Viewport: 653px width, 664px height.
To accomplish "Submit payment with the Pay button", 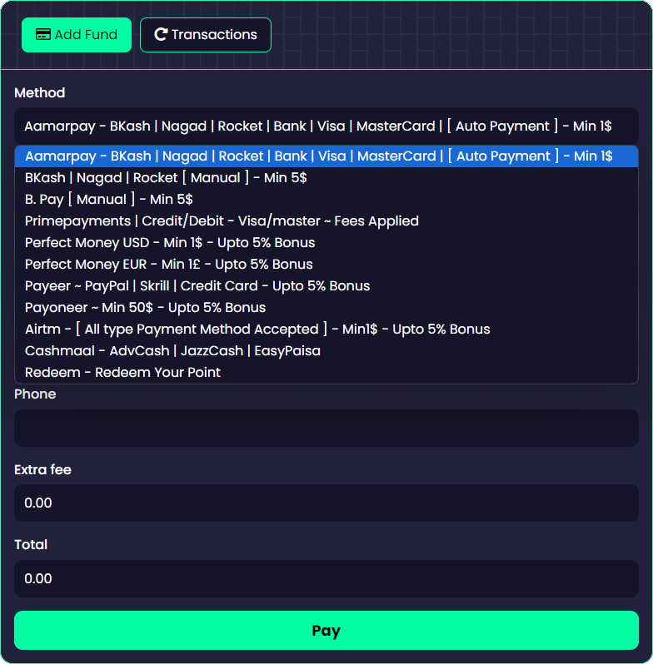I will [326, 630].
